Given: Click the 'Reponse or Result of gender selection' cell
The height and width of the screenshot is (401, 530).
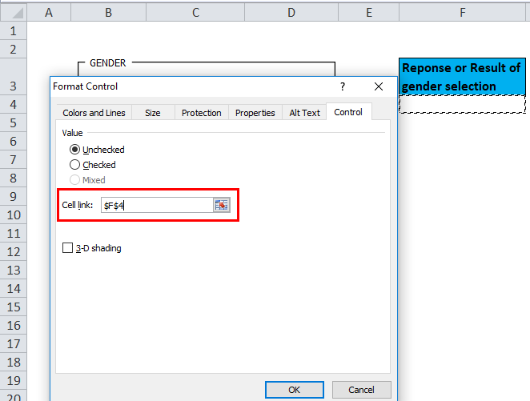Looking at the screenshot, I should point(463,77).
